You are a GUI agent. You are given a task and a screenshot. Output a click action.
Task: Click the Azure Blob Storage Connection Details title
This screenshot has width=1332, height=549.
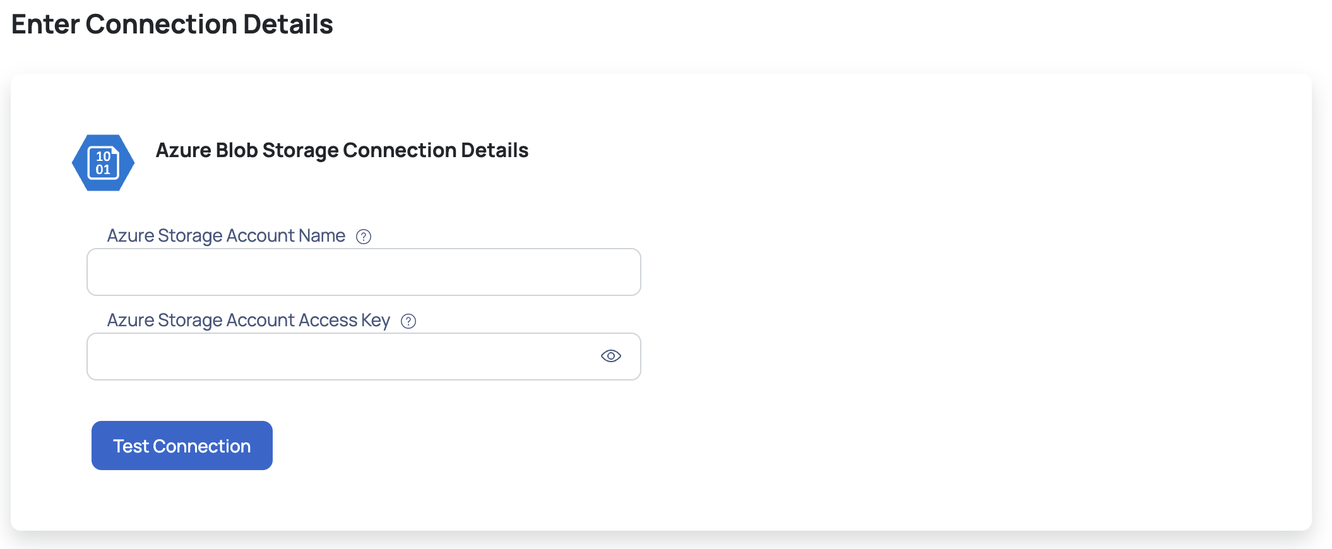coord(342,150)
